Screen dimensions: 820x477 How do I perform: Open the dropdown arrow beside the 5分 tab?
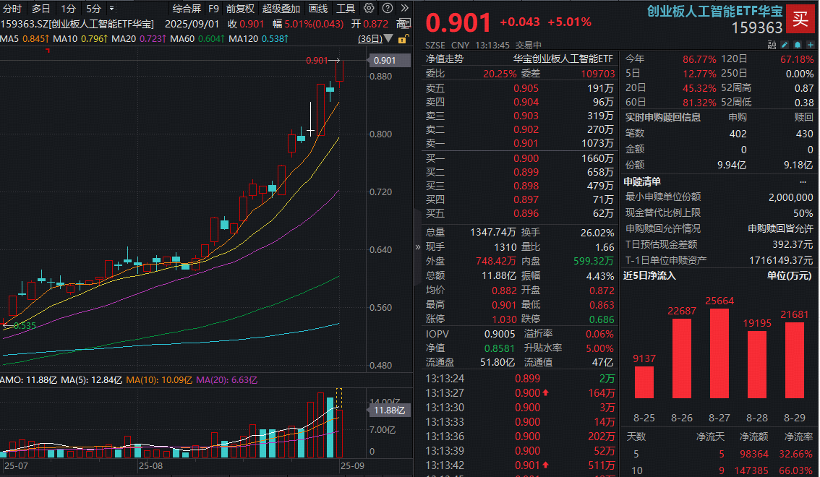110,8
